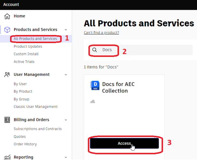Open User Management By User
197x160 pixels.
tap(20, 84)
